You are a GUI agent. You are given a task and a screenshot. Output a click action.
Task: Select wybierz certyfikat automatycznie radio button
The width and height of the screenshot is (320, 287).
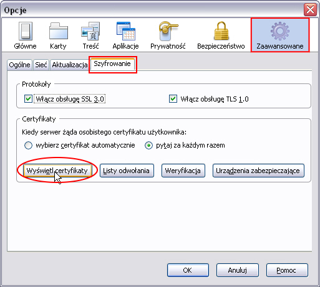[x=28, y=145]
